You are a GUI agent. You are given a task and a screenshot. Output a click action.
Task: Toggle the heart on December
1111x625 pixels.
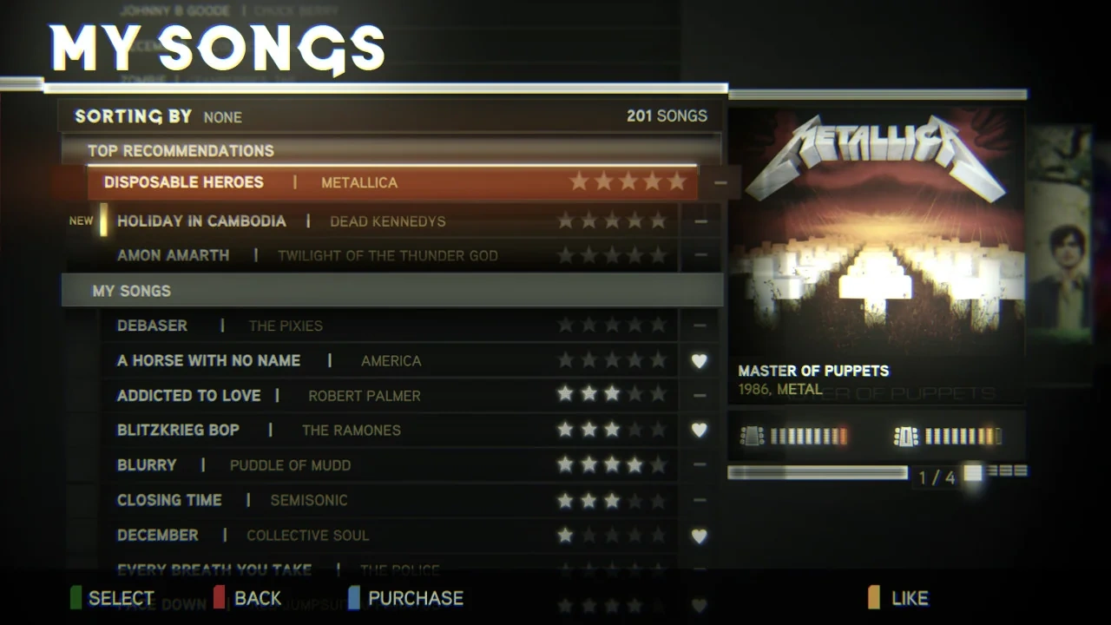click(x=700, y=536)
